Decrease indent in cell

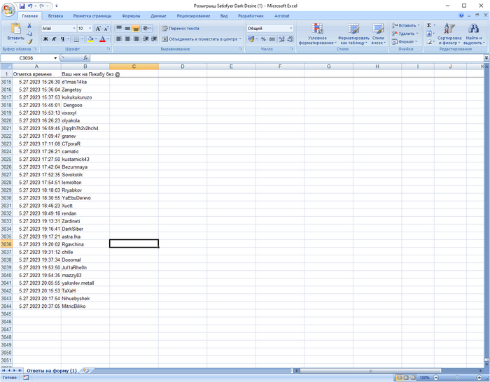coord(146,38)
